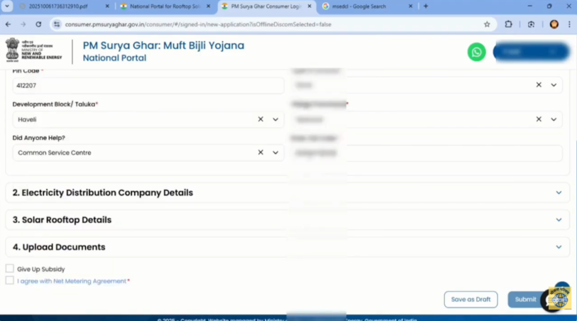Reload the page with the refresh icon
This screenshot has width=577, height=321.
pyautogui.click(x=38, y=24)
